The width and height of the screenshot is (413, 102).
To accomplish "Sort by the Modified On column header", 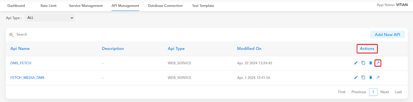I will tap(249, 49).
